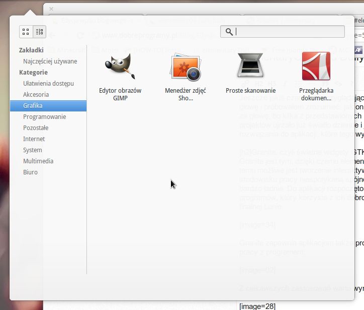Click the Przeglądarka dokumen... label
Screen dimensions: 364x310
tap(316, 94)
